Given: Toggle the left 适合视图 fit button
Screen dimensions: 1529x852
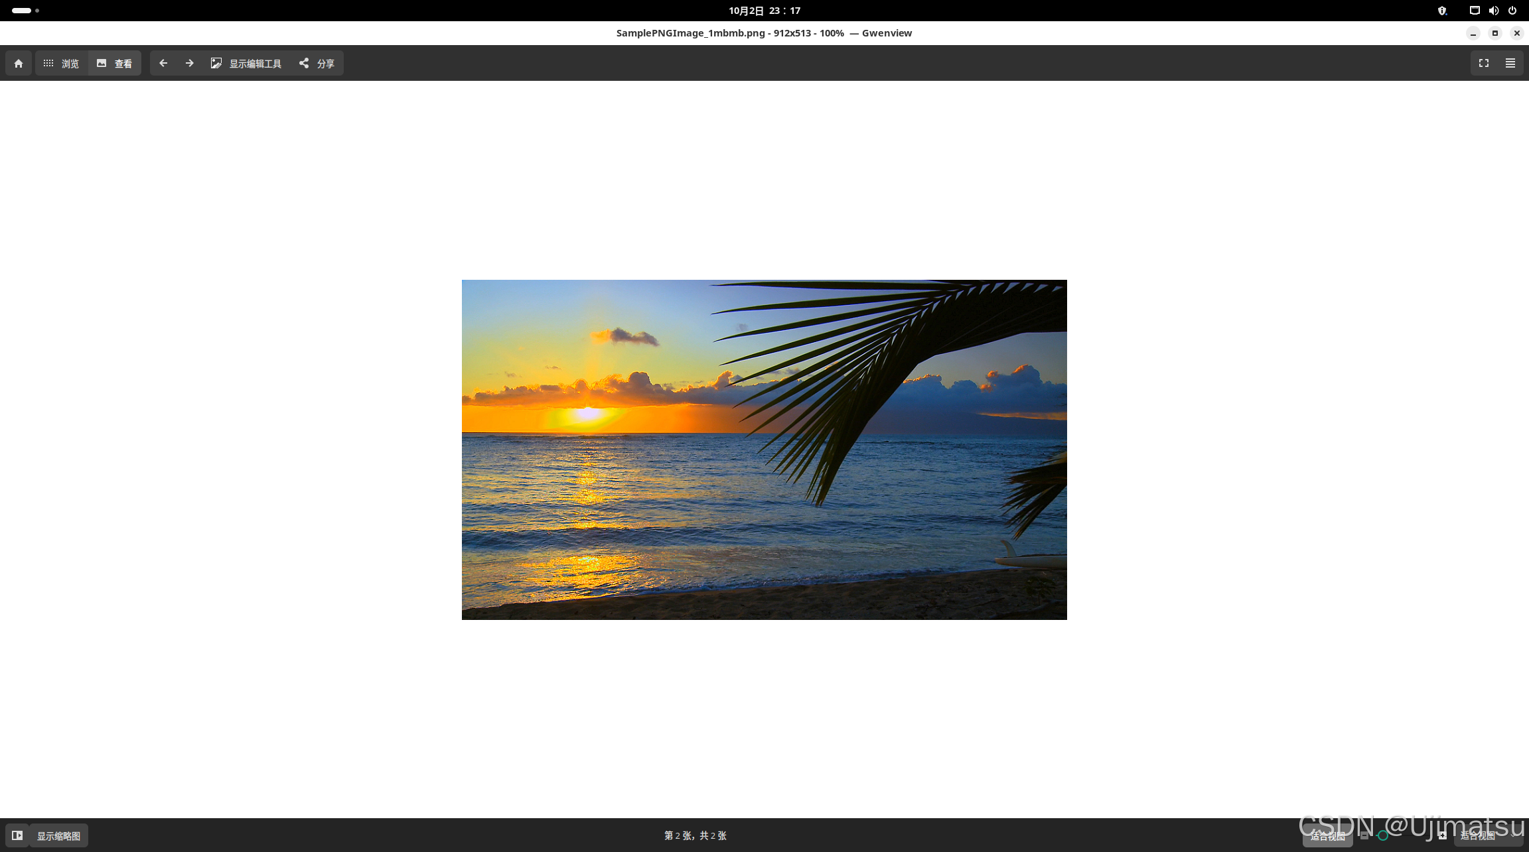Looking at the screenshot, I should click(1327, 836).
